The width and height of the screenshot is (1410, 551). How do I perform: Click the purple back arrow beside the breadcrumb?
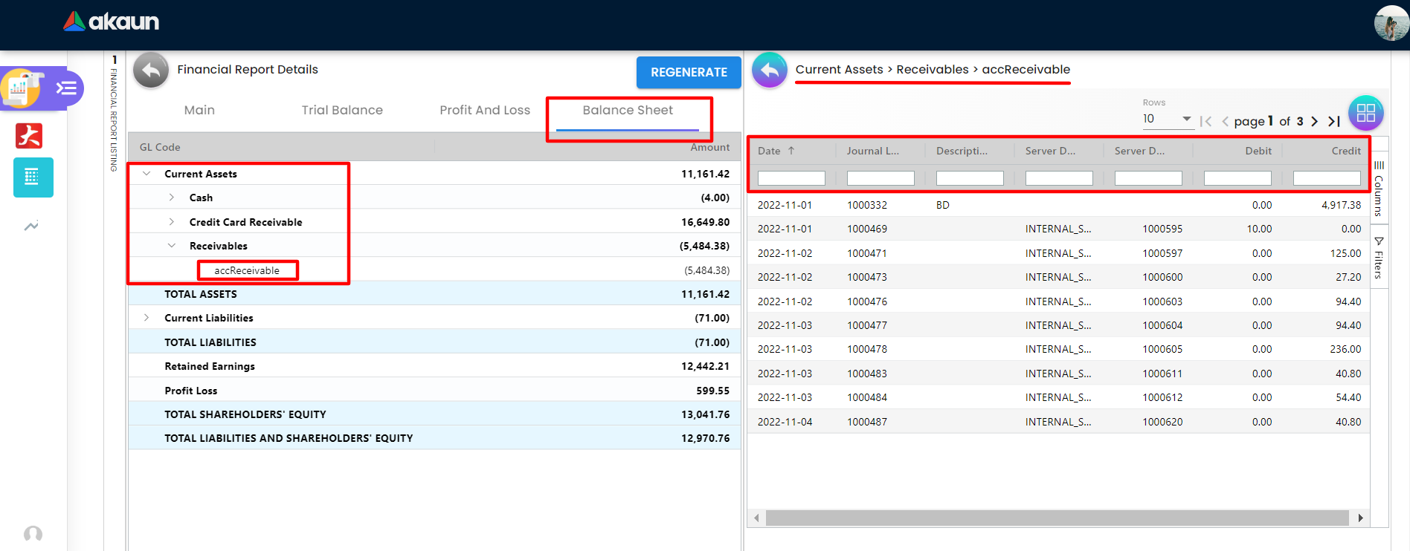[770, 71]
